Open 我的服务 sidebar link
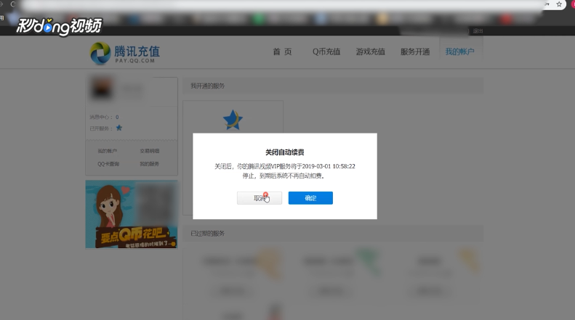Image resolution: width=575 pixels, height=320 pixels. click(x=149, y=164)
